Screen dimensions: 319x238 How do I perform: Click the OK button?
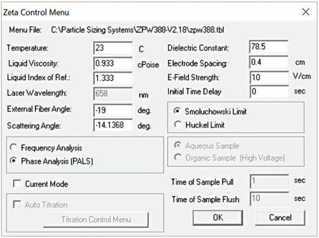coord(218,217)
